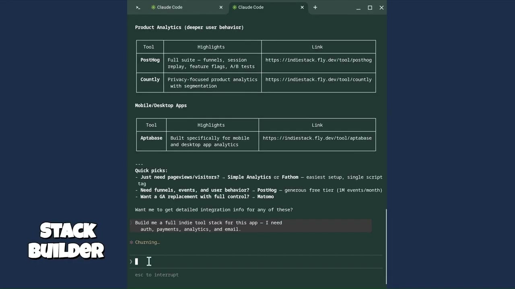Open the PostHog tool link
Viewport: 515px width, 289px height.
(318, 60)
